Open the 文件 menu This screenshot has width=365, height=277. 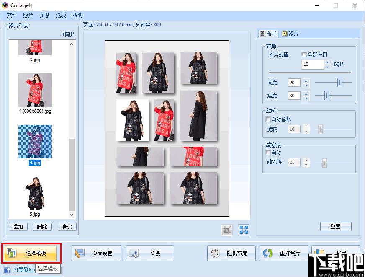[12, 16]
